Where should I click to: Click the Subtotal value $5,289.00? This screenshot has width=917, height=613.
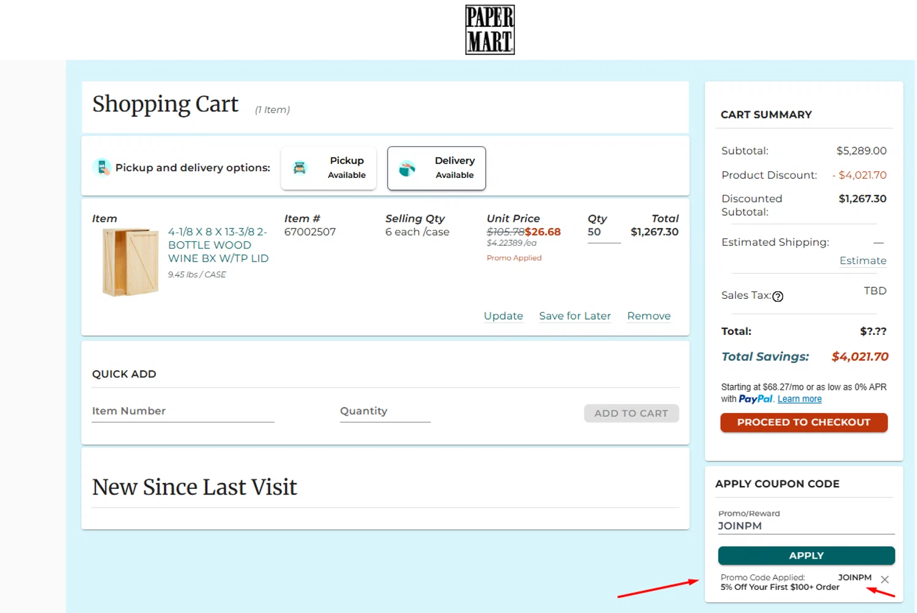pos(861,150)
